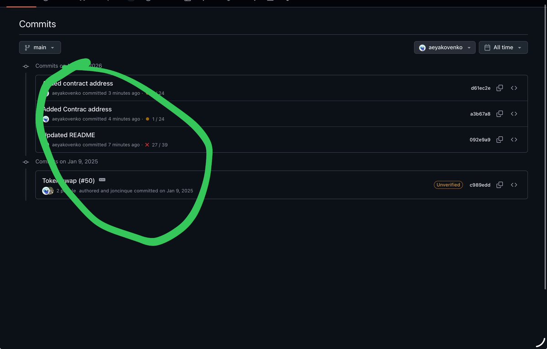Click the Unverified badge
The height and width of the screenshot is (349, 547).
click(x=448, y=185)
